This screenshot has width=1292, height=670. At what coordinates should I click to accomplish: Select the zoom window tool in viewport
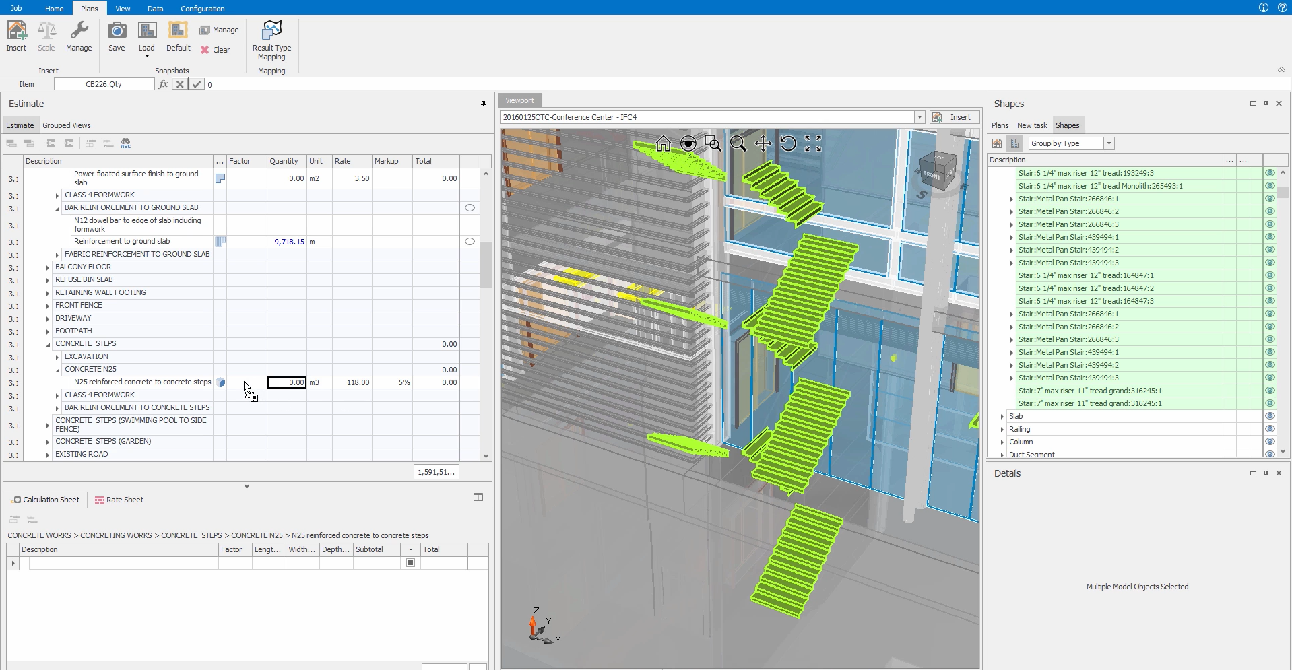713,143
